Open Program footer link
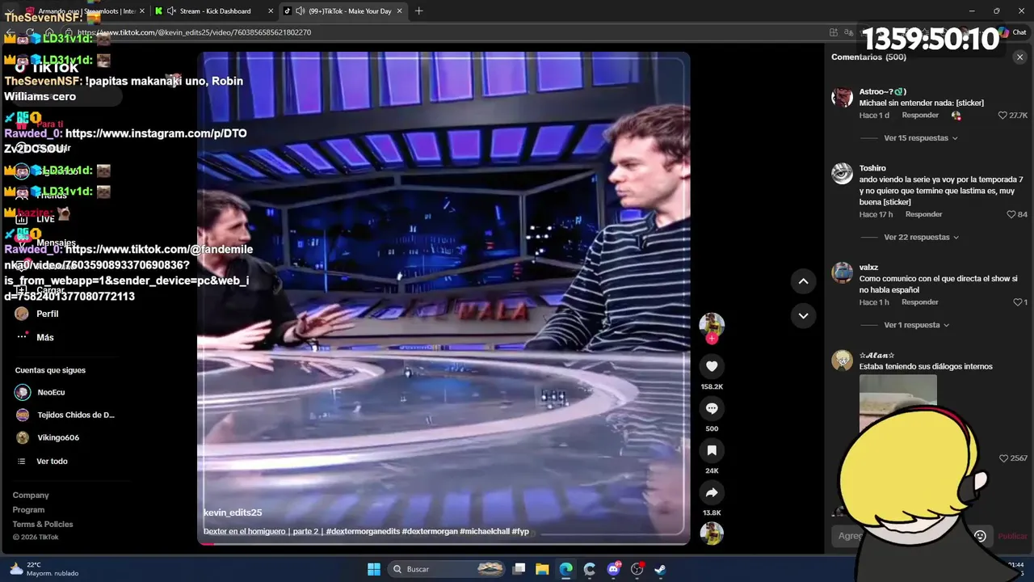 coord(28,510)
